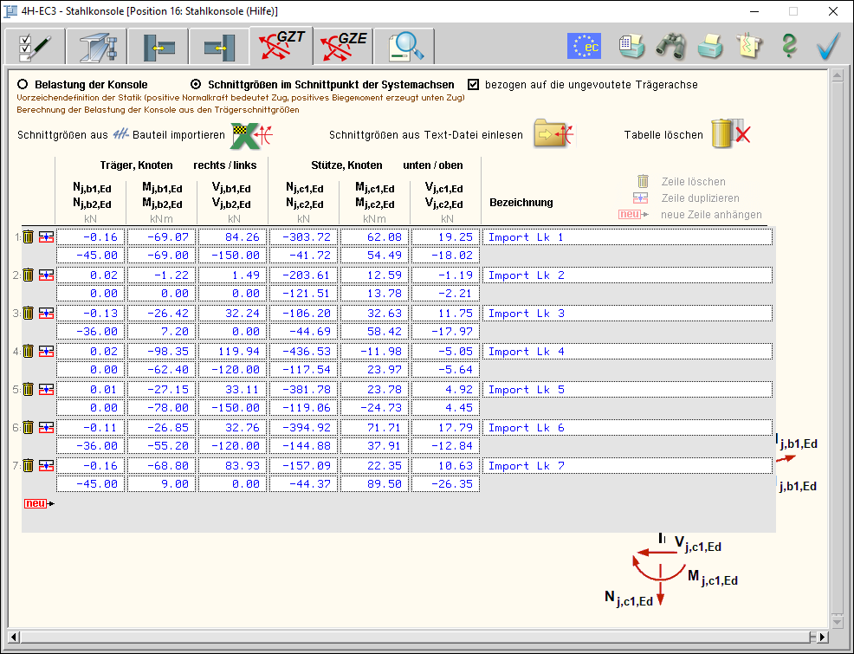Switch to the GZE serviceability tab
Screen dimensions: 854x654
[342, 46]
